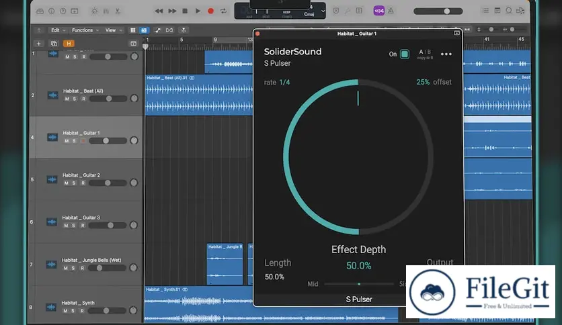Record-enable the Habitat _ Synth track
This screenshot has width=562, height=325.
pyautogui.click(x=82, y=311)
